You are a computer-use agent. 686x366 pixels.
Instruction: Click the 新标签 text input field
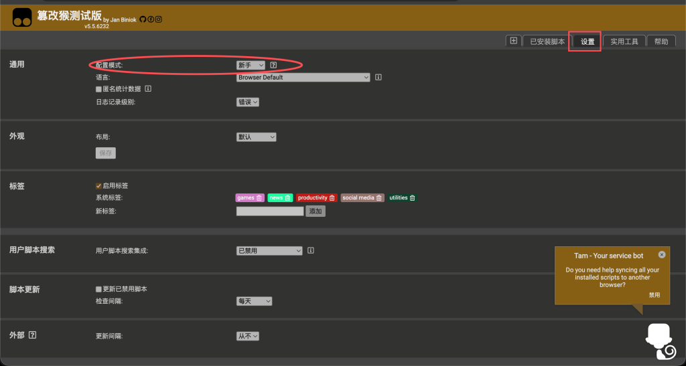point(270,211)
